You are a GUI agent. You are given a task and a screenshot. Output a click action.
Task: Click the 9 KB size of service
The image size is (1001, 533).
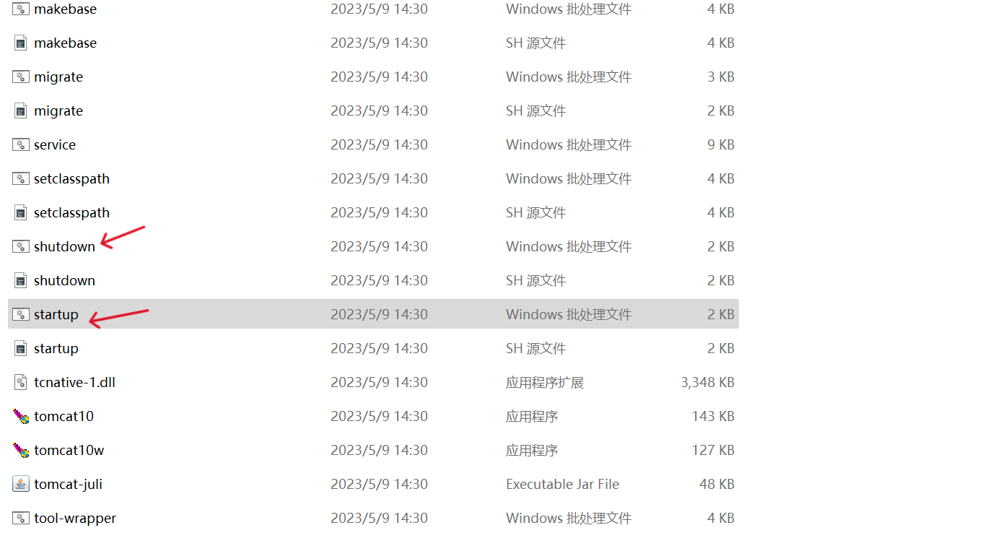(720, 145)
